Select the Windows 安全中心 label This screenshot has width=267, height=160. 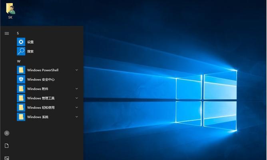point(41,80)
